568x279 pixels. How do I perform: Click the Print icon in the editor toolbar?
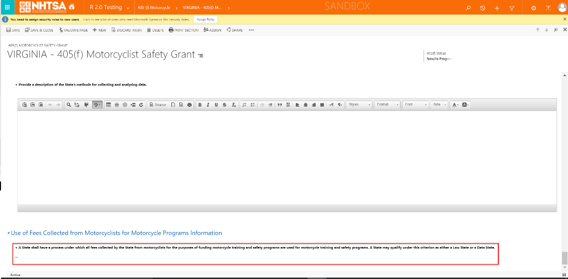[x=190, y=104]
